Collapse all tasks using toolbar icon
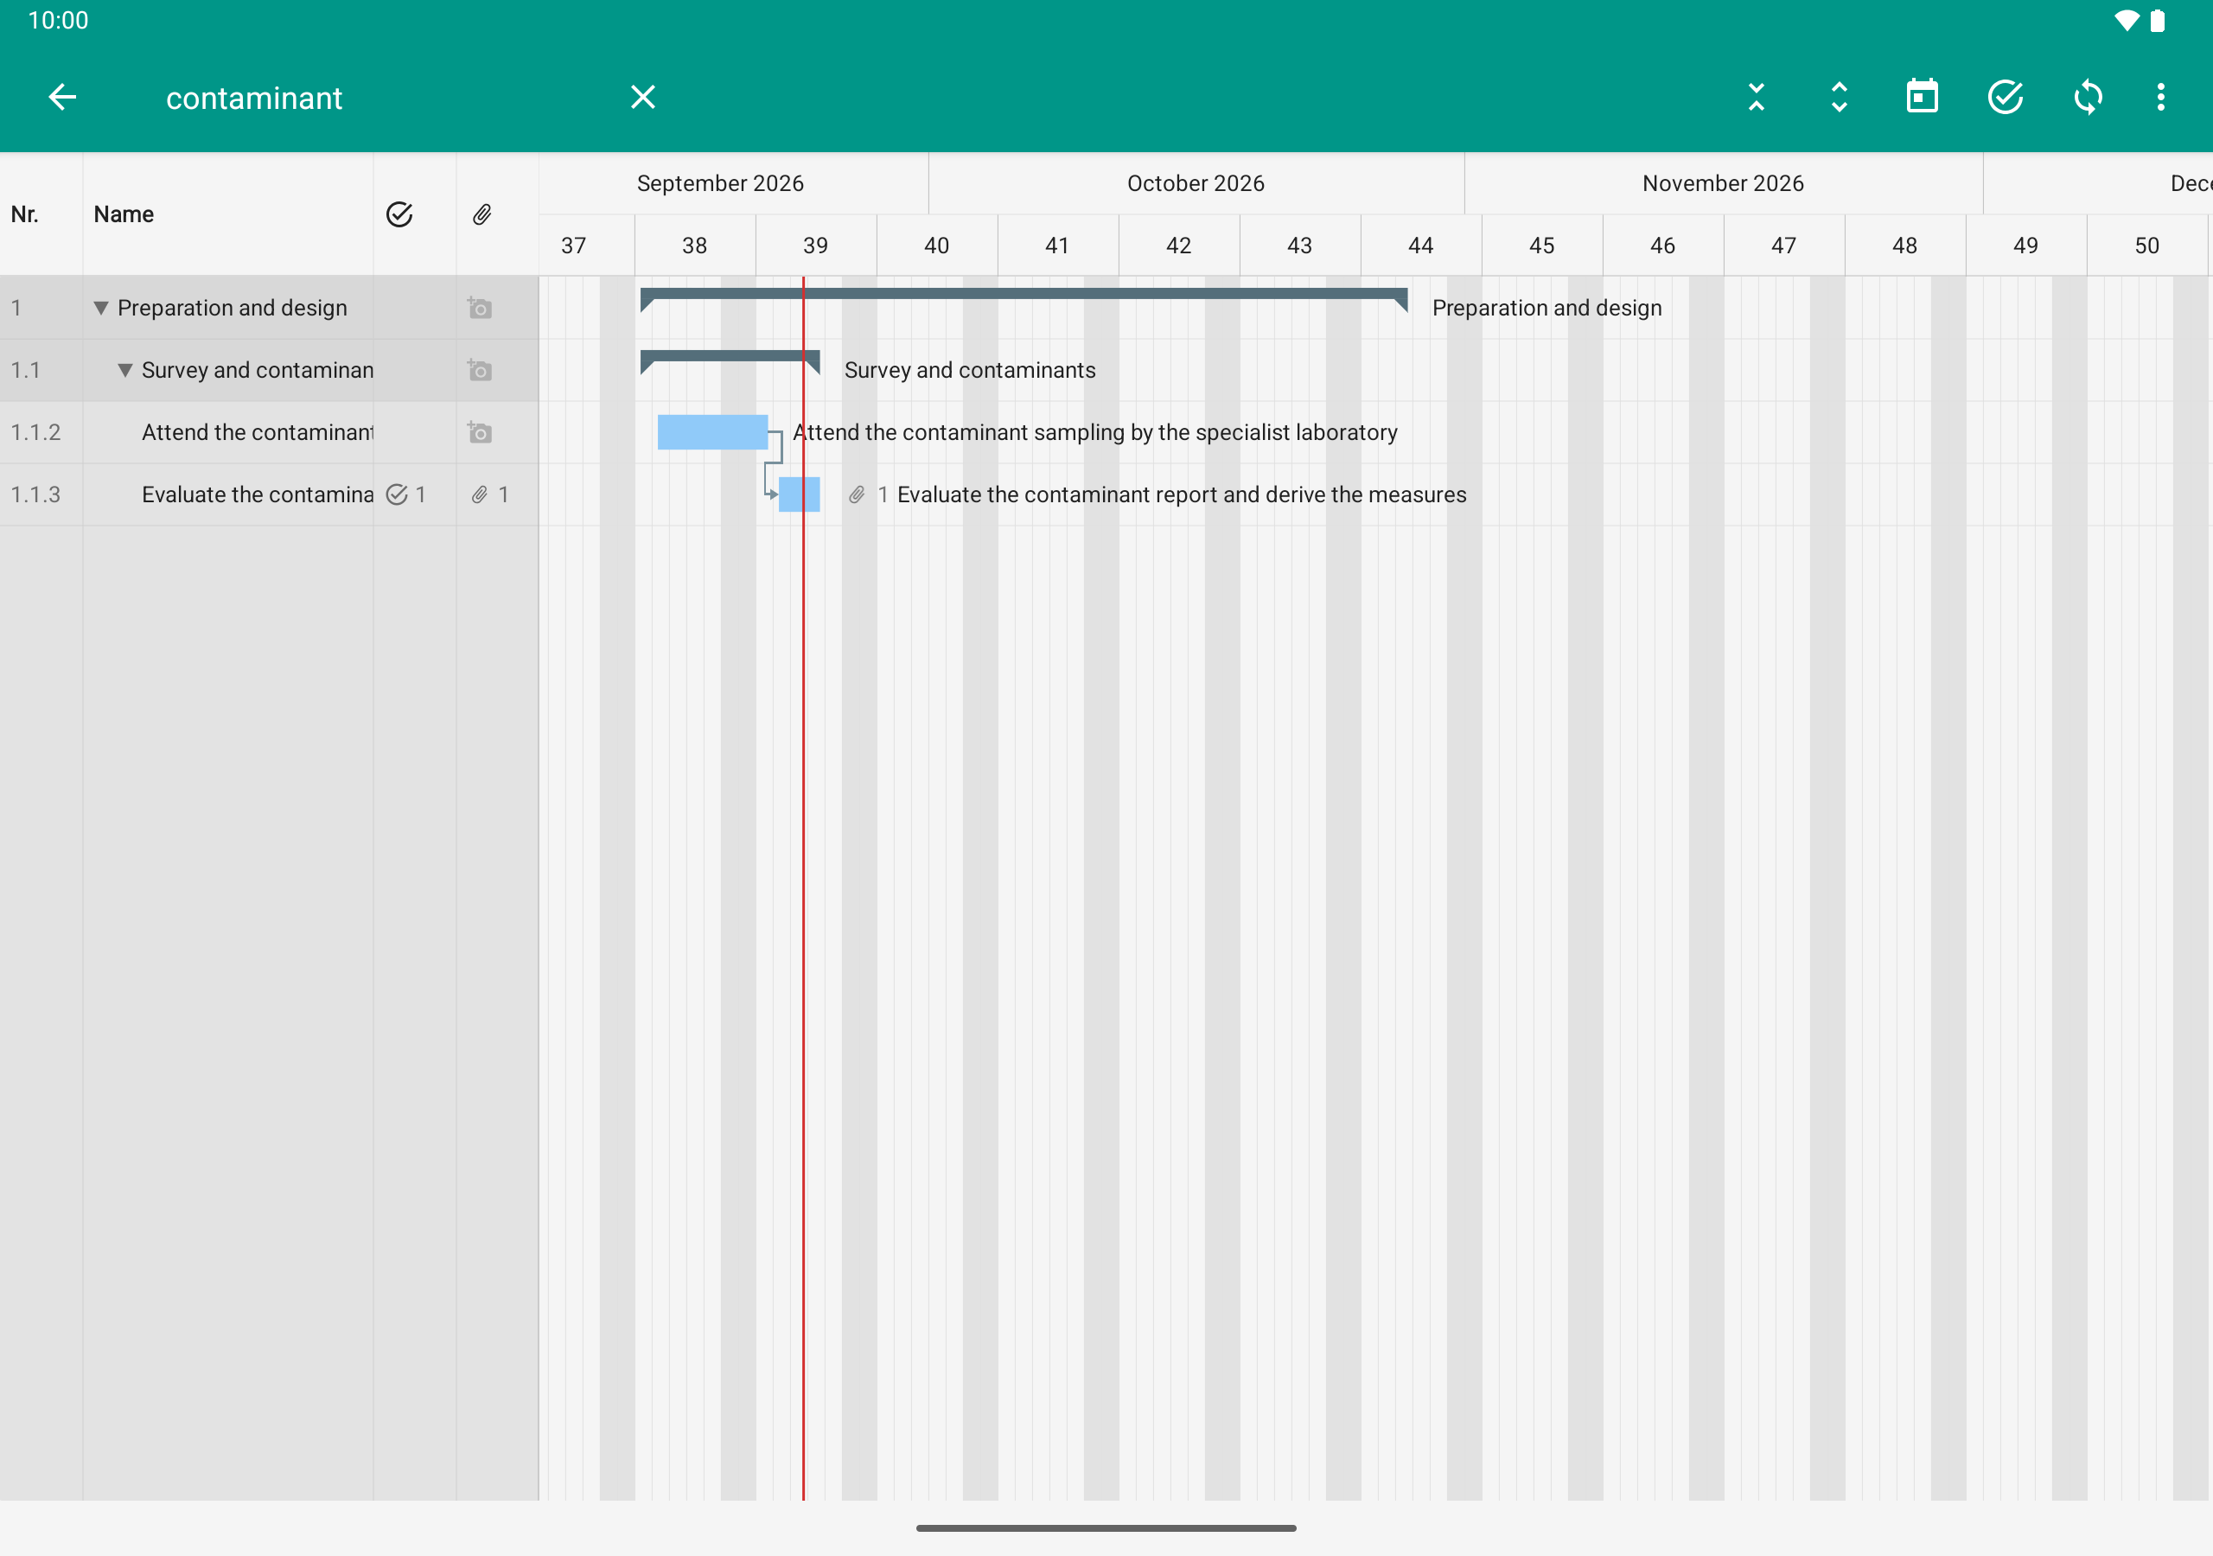 click(x=1756, y=98)
